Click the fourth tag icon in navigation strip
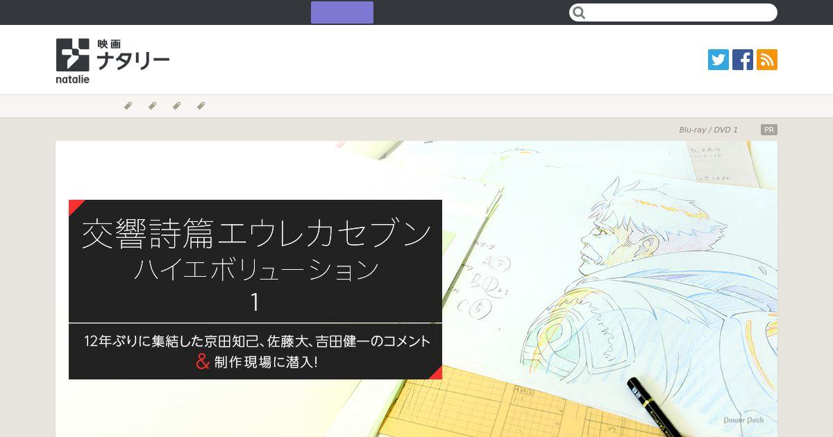 [x=201, y=106]
